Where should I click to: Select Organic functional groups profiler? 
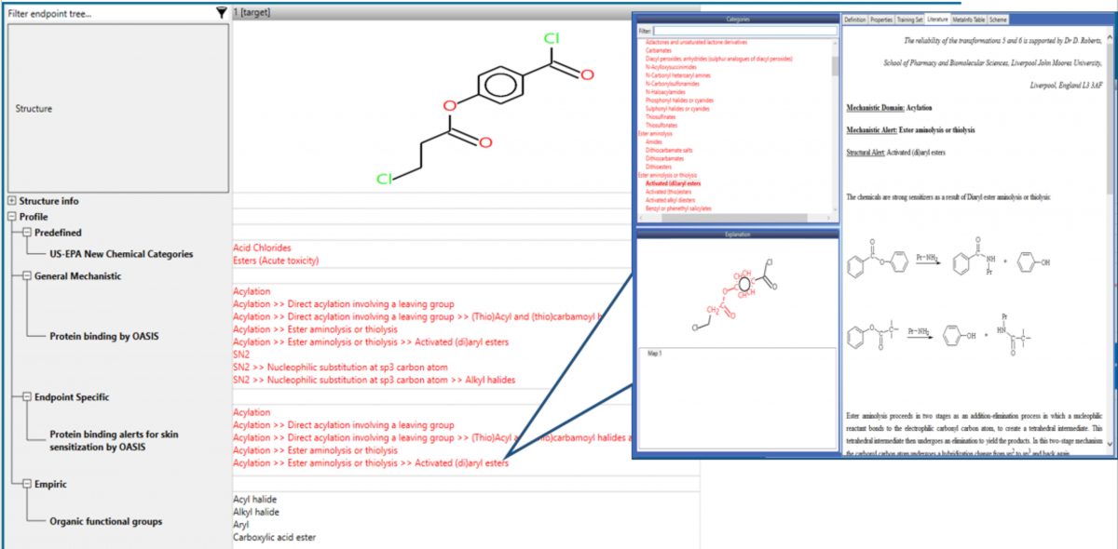[x=105, y=522]
